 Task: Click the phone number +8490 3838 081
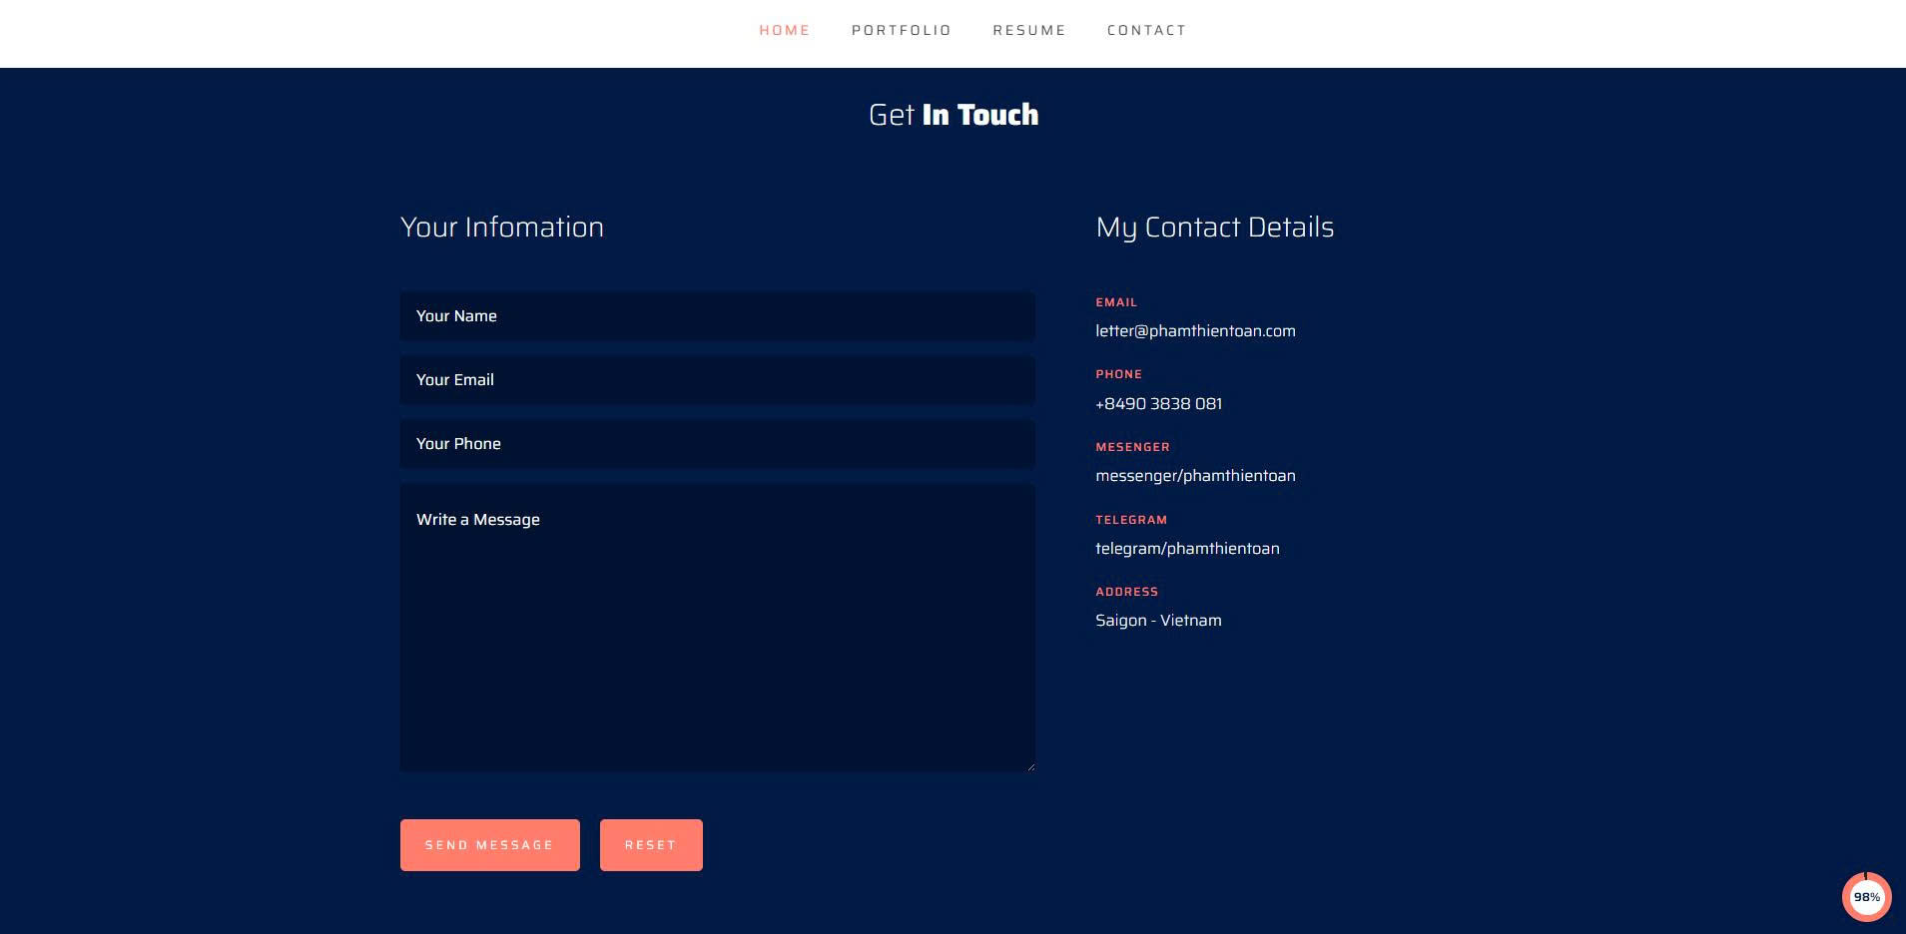click(x=1158, y=404)
